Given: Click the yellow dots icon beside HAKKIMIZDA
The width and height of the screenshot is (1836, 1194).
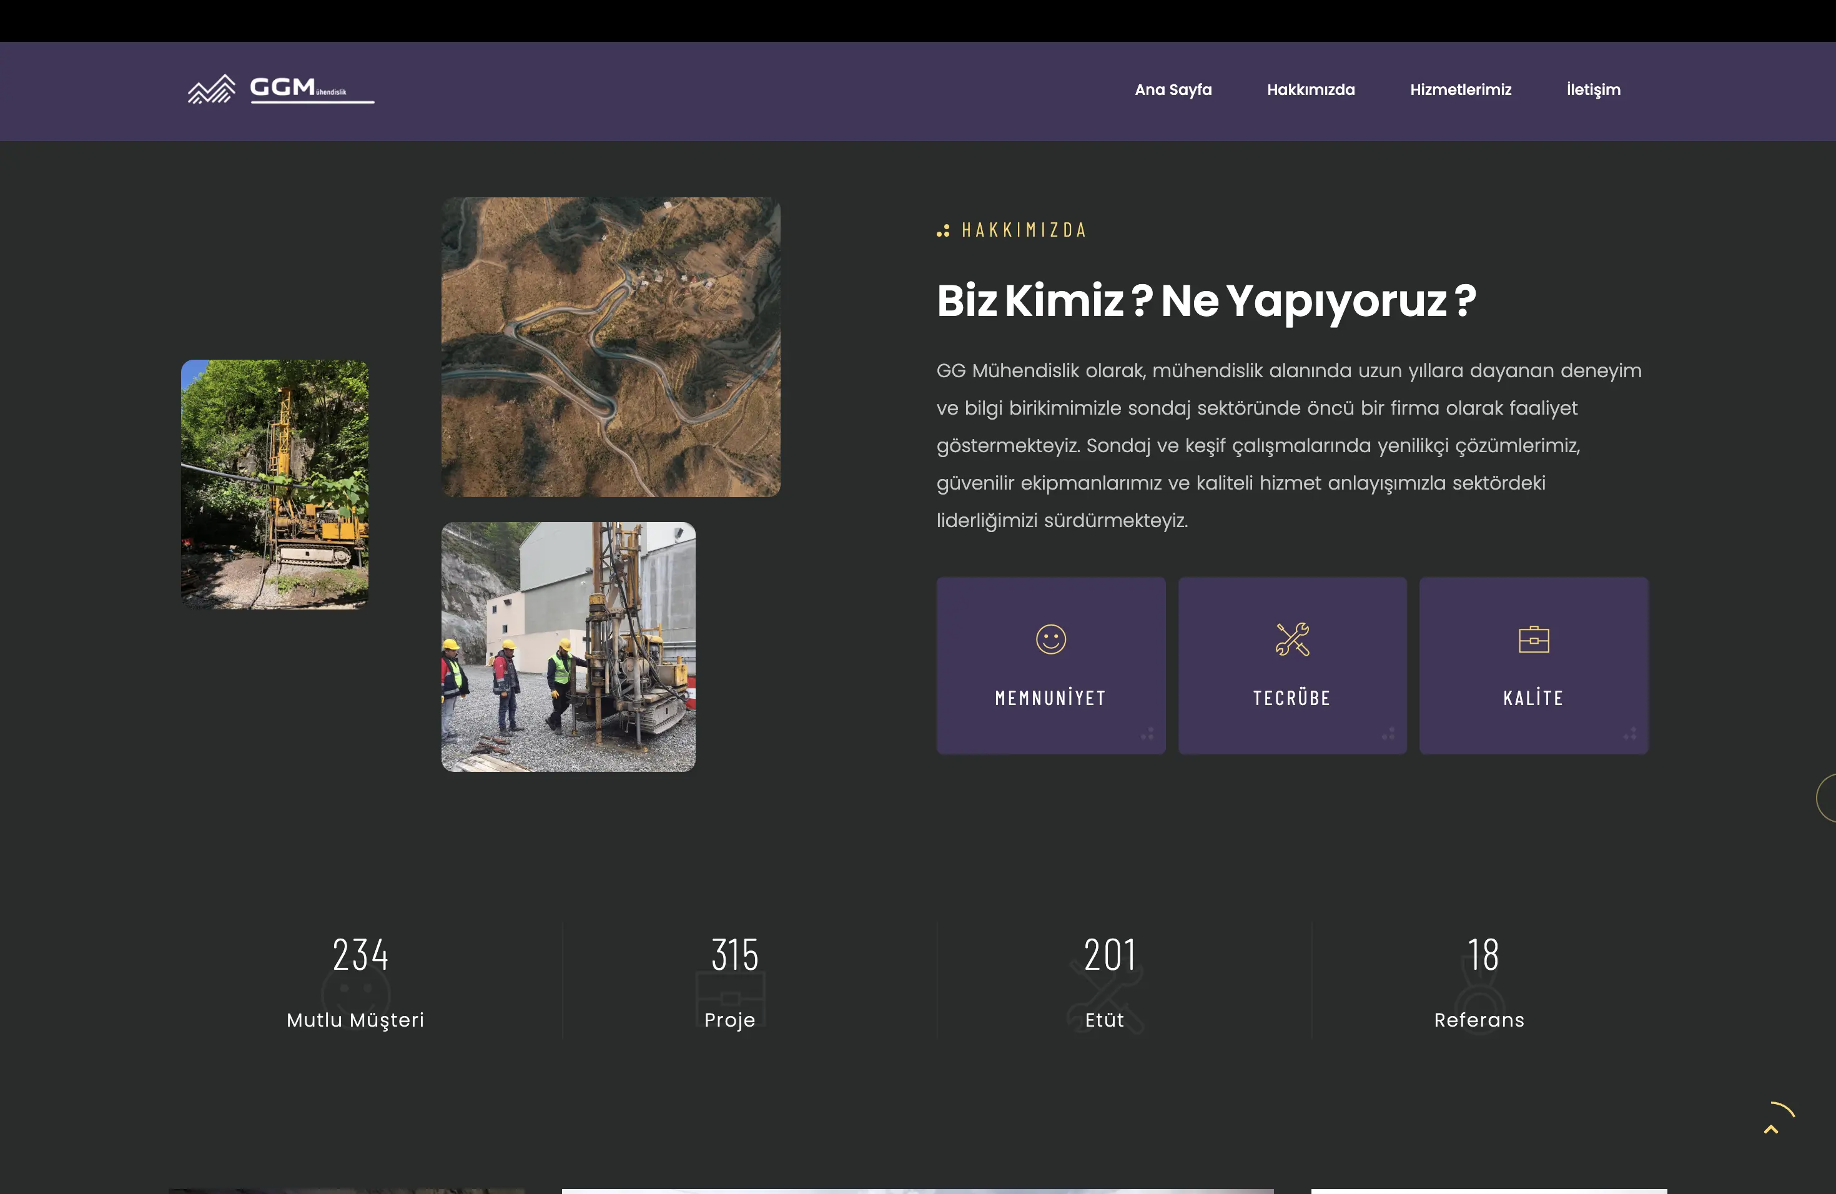Looking at the screenshot, I should [x=943, y=230].
